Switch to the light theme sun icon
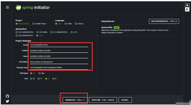 187,5
